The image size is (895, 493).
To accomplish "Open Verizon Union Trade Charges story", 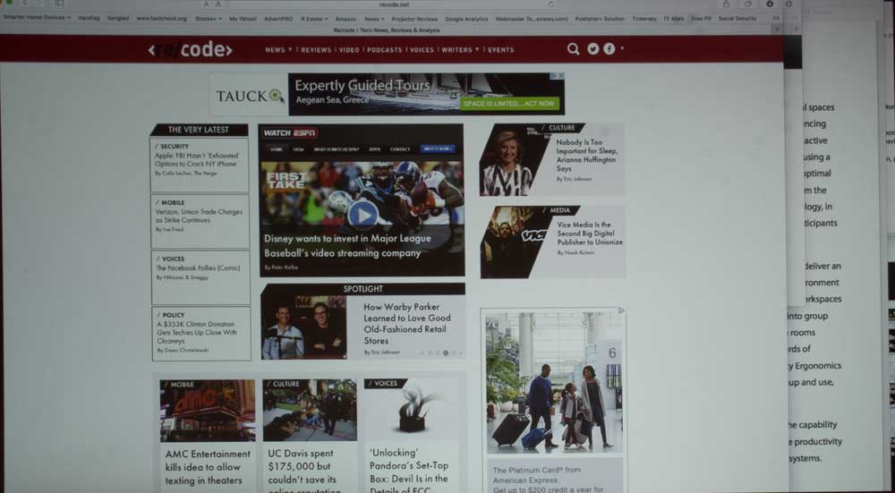I will pyautogui.click(x=199, y=216).
